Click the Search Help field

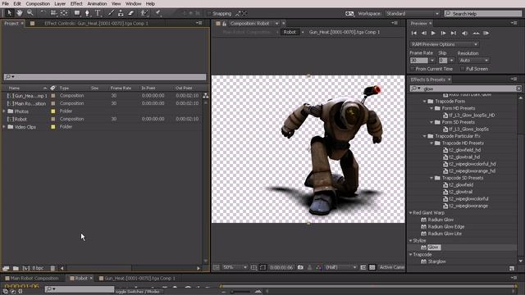483,14
